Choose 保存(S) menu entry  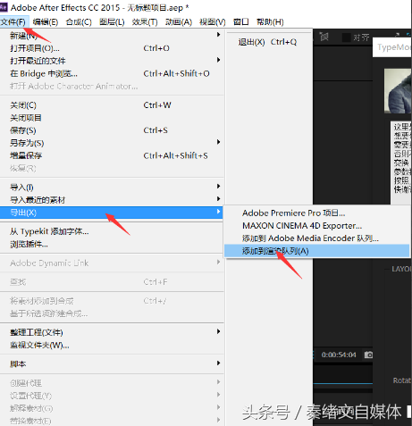pos(112,130)
